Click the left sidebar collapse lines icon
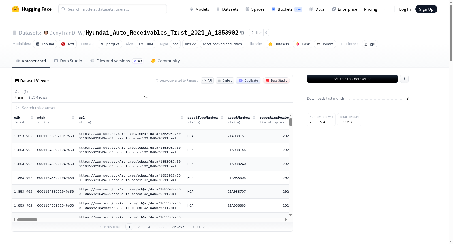 pos(1,78)
